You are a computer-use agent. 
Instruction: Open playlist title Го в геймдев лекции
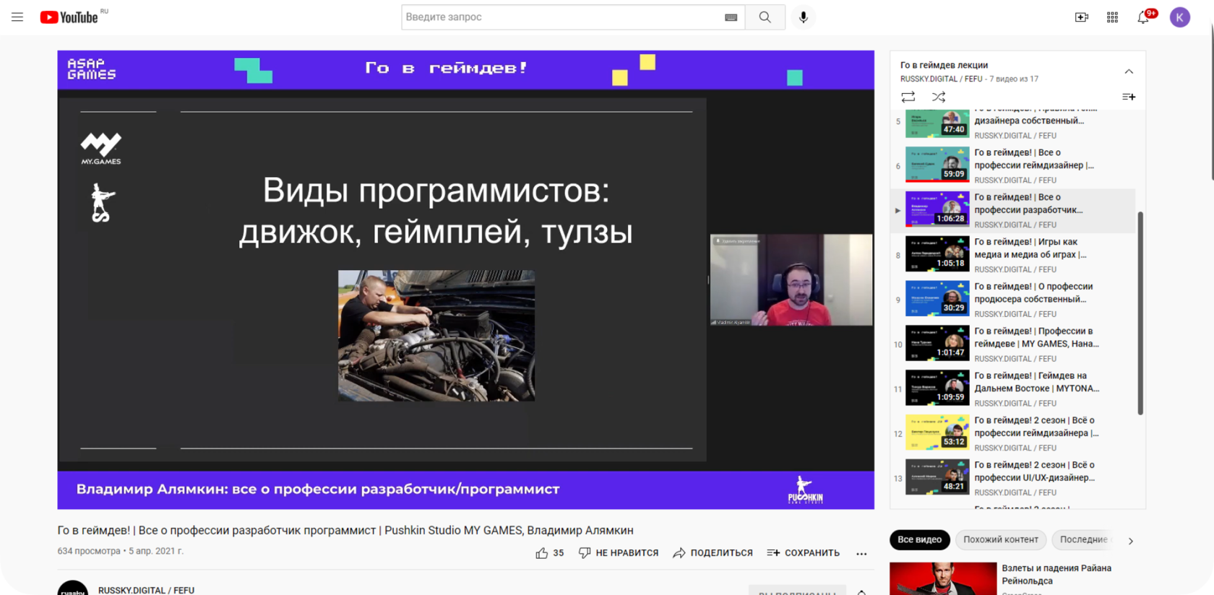click(x=944, y=65)
